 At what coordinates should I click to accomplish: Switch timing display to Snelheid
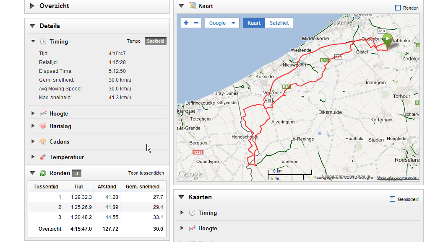pyautogui.click(x=155, y=41)
